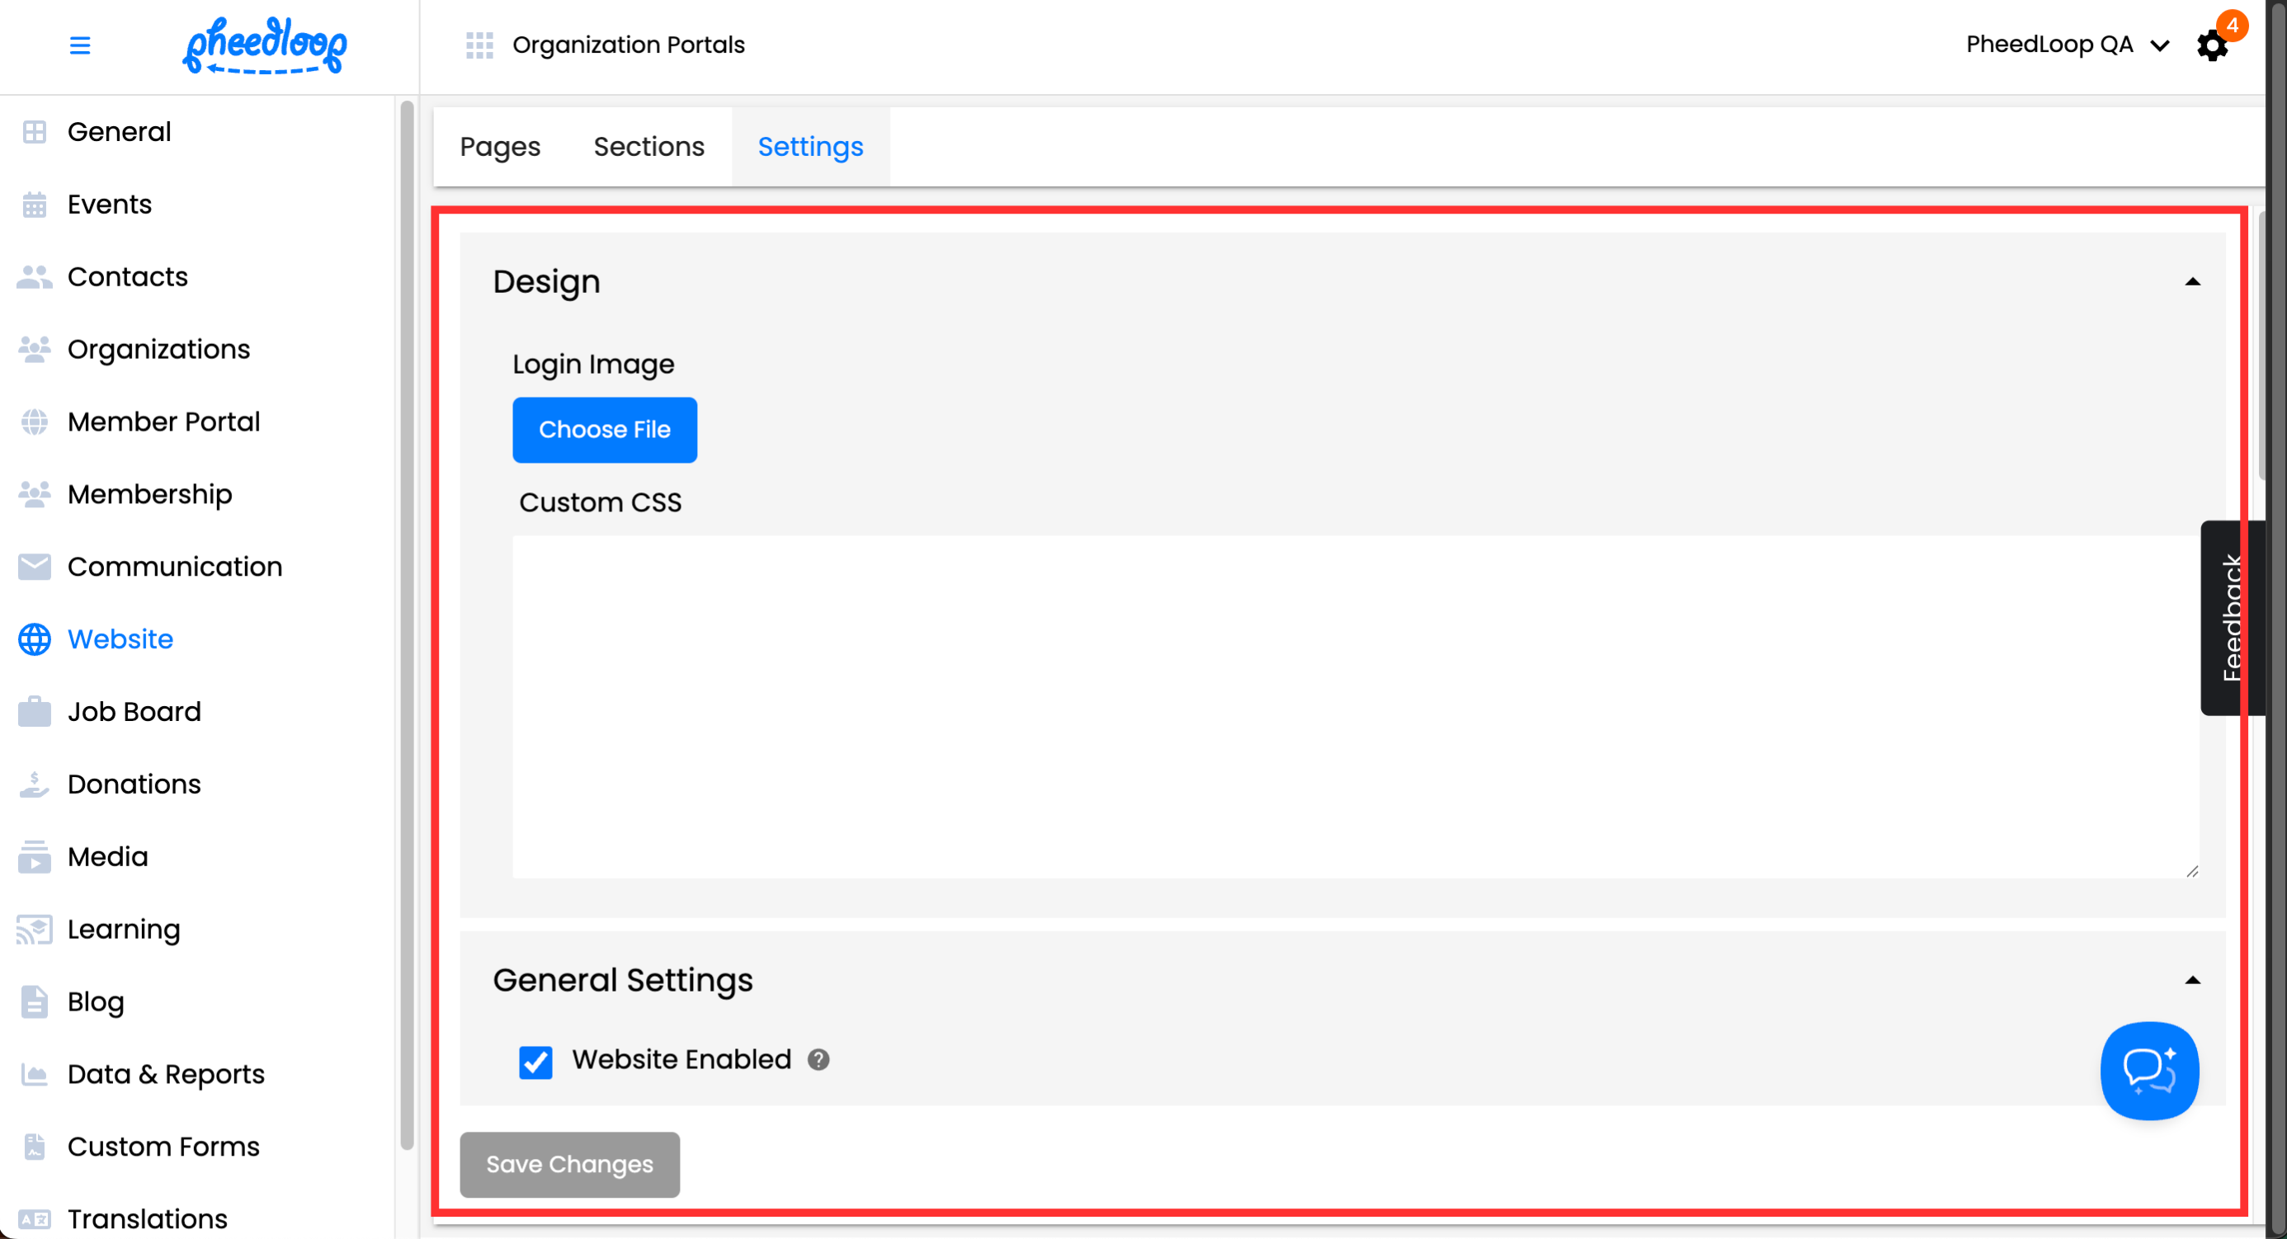The width and height of the screenshot is (2287, 1239).
Task: Click the sidebar vertical scrollbar
Action: 407,621
